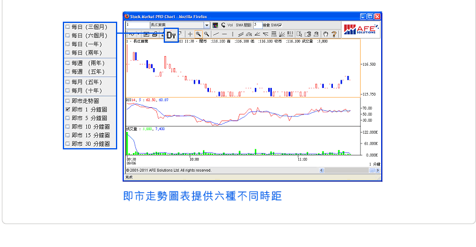Maximize the Stock Market PRO Chart window

point(370,17)
